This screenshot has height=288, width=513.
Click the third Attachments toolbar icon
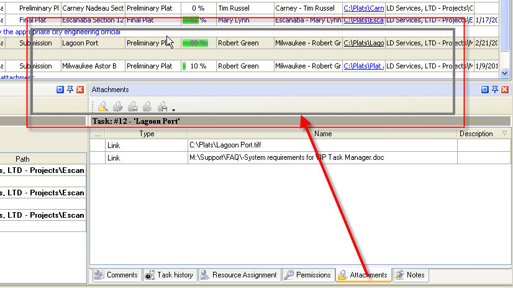click(x=132, y=106)
